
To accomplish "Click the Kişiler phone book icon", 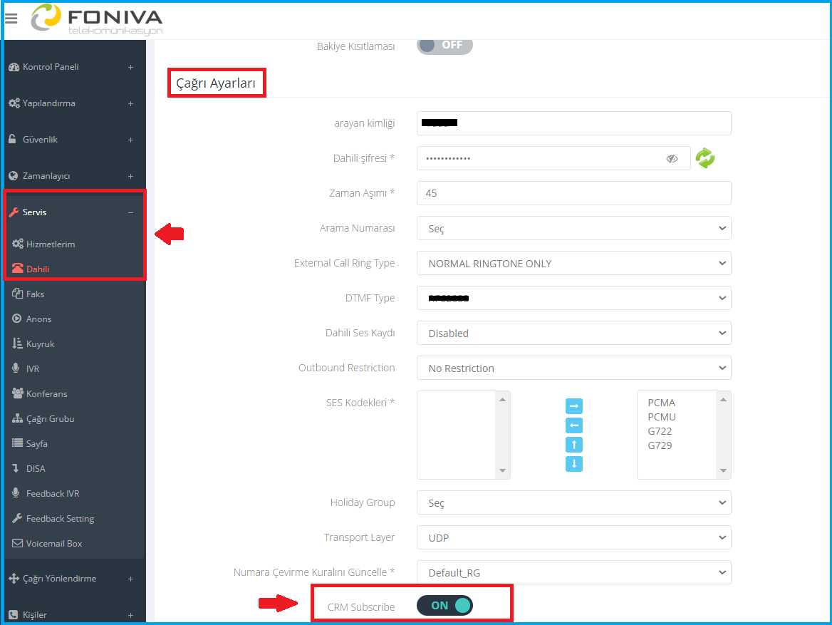I will 14,614.
